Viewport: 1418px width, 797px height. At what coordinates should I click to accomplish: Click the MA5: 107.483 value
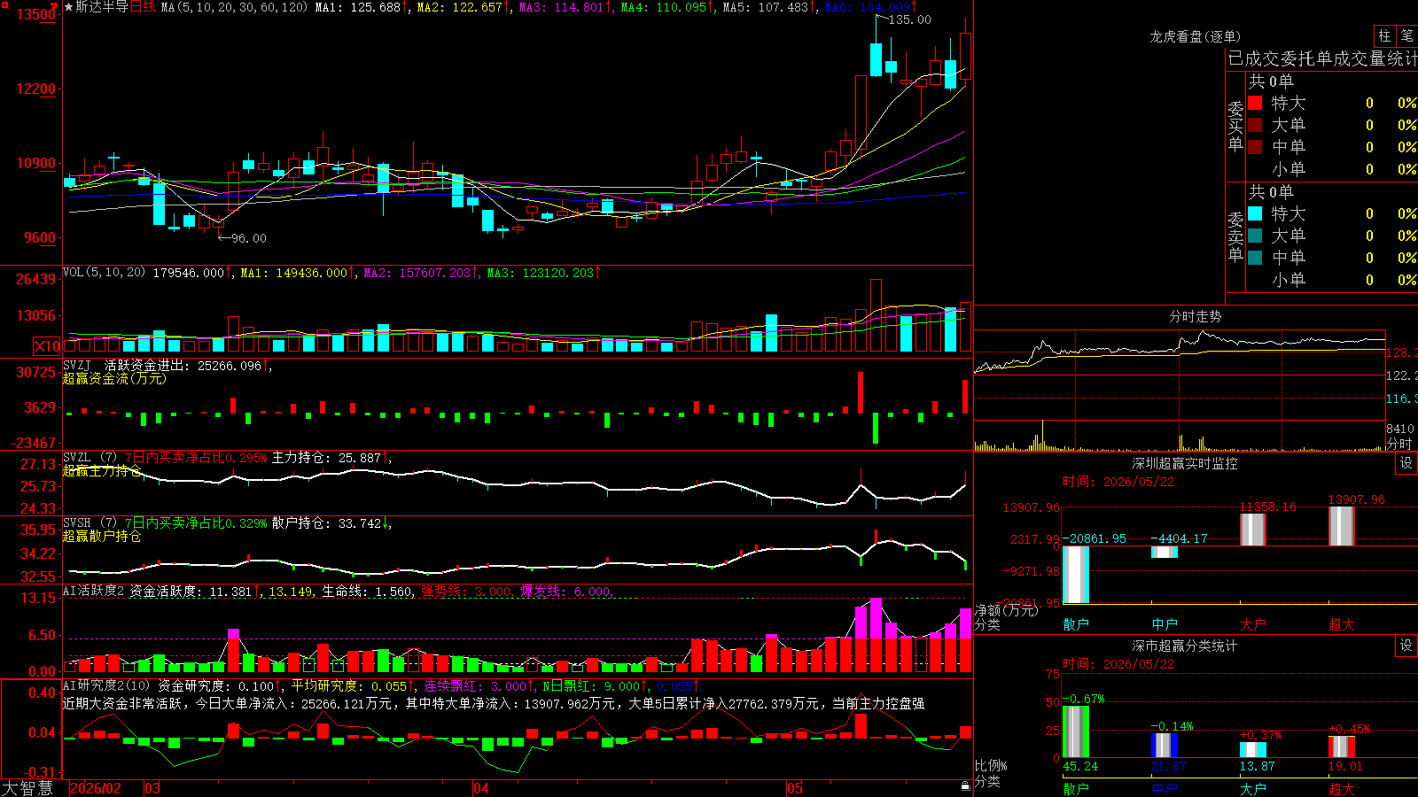(x=765, y=7)
